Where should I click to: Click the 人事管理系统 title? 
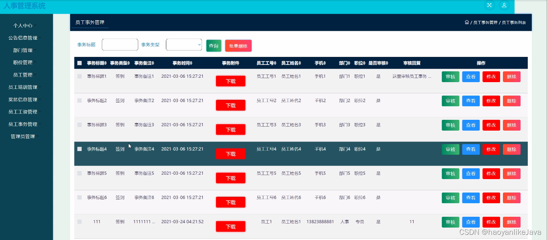coord(24,6)
